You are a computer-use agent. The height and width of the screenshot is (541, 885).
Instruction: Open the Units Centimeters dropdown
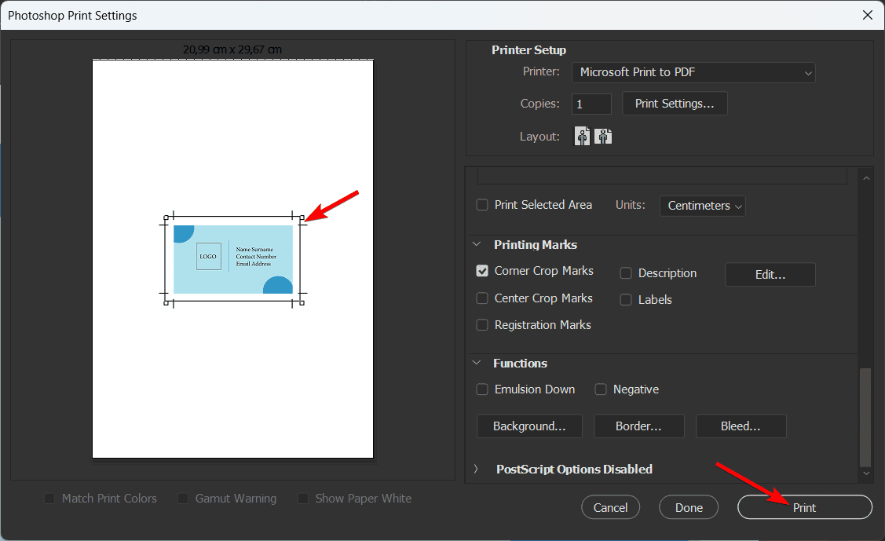[703, 206]
